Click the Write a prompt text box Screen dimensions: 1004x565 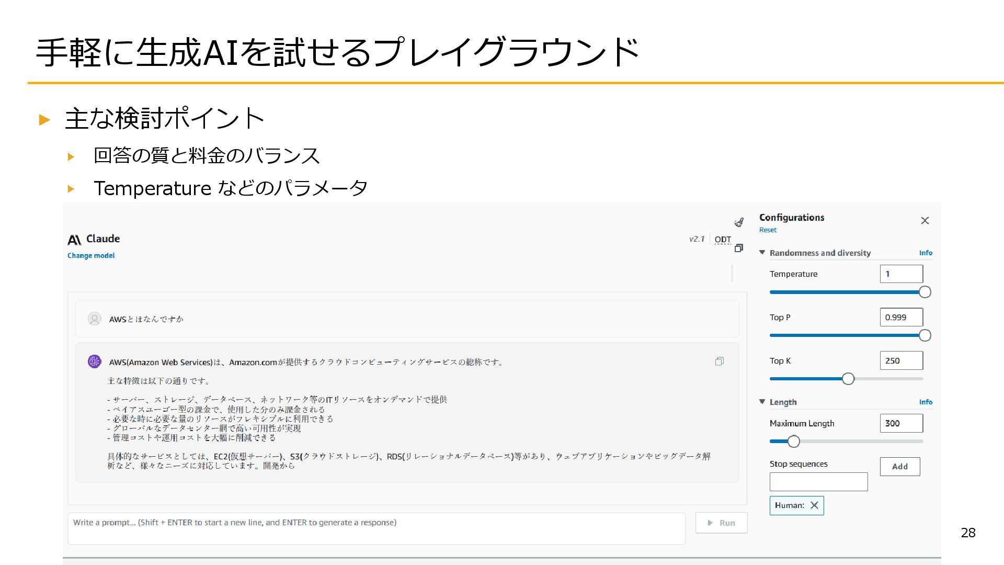tap(376, 528)
